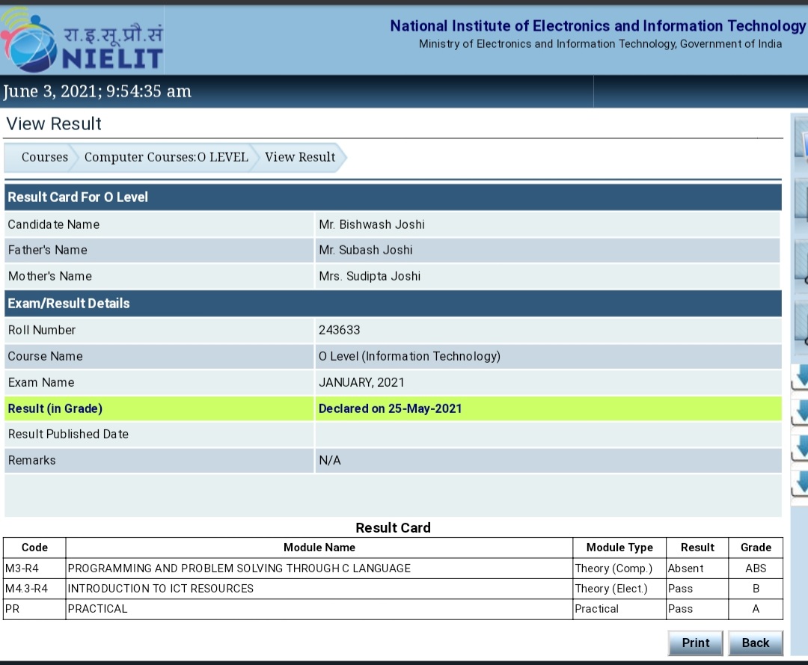808x665 pixels.
Task: Click the roll number 243633
Action: [339, 330]
